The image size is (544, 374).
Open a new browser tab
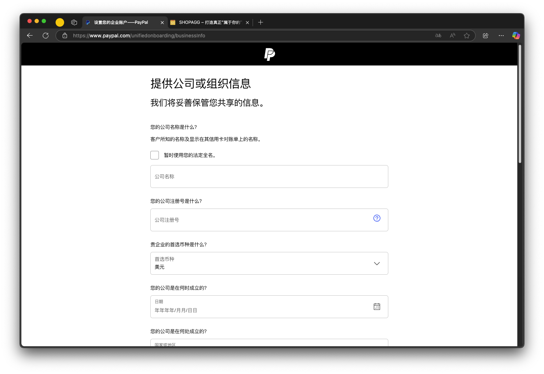260,22
